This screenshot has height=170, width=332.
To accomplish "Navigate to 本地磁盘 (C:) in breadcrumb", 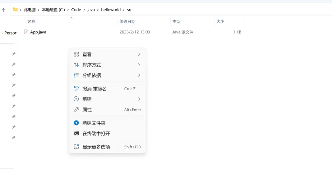I will coord(53,10).
